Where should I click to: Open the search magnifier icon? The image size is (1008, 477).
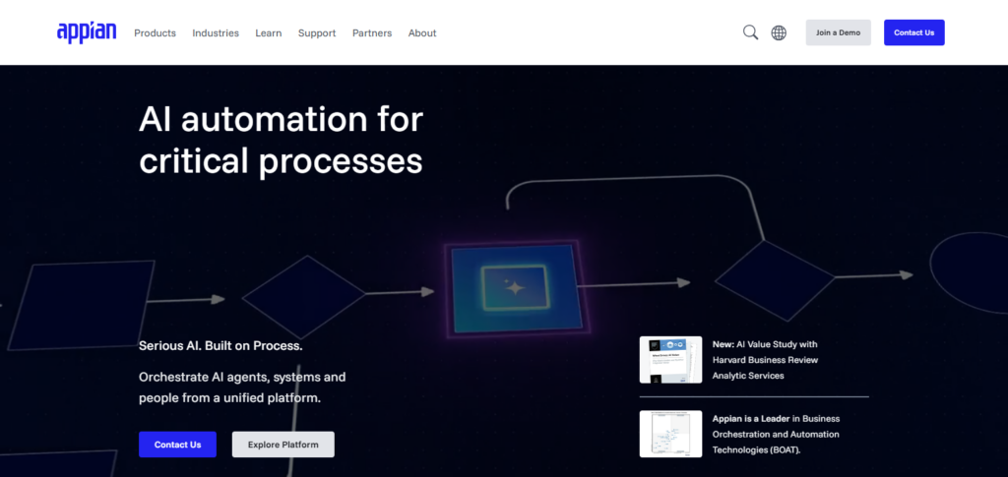750,32
